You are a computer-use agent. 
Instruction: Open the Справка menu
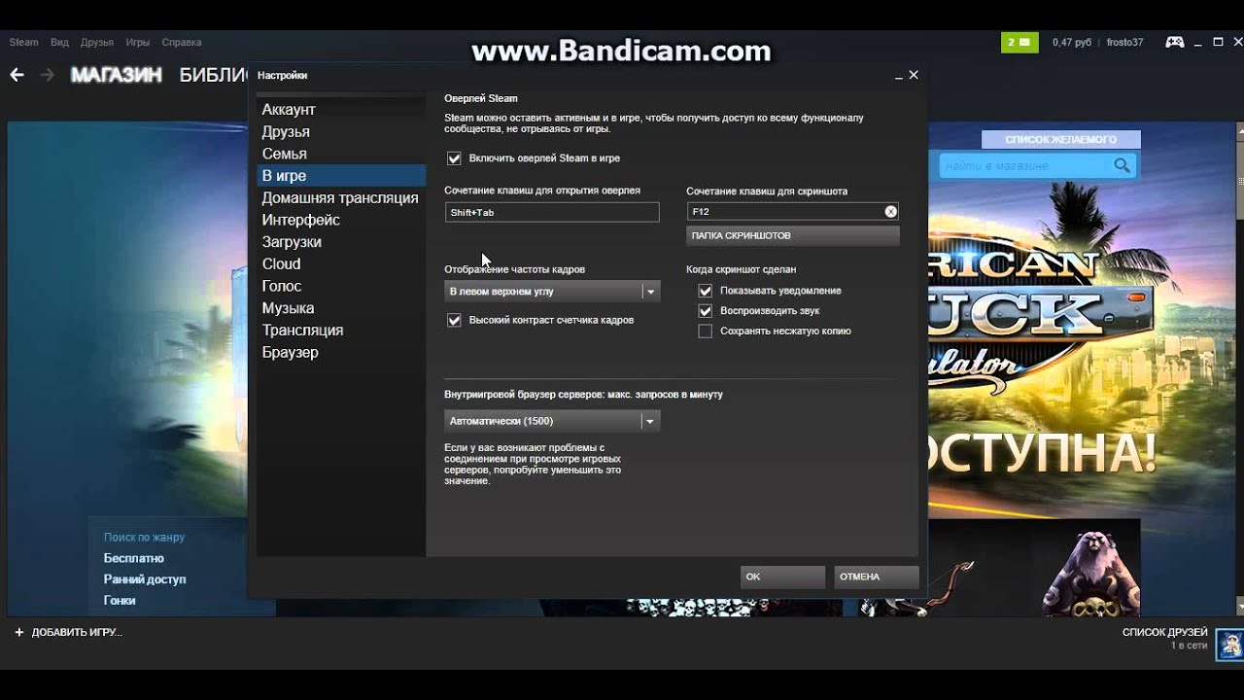[182, 43]
